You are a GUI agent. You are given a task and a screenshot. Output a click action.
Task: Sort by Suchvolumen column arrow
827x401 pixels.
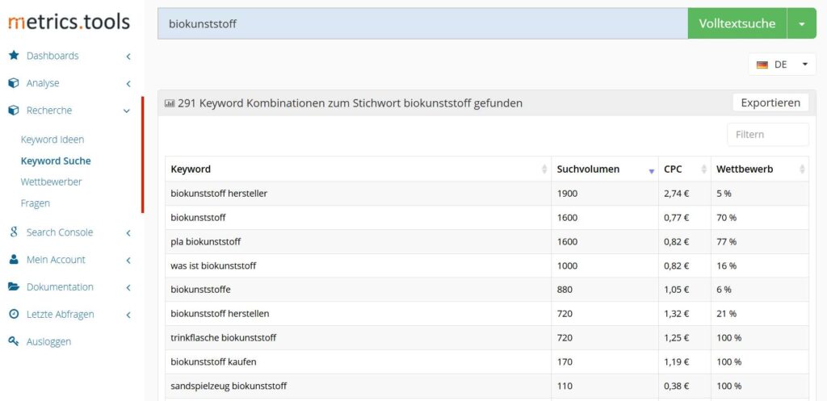tap(652, 169)
